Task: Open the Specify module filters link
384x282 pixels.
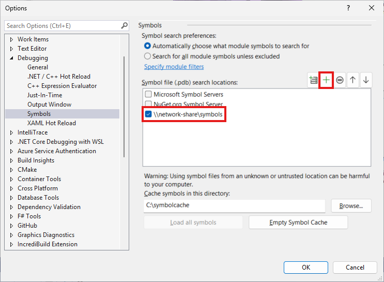Action: pyautogui.click(x=174, y=67)
